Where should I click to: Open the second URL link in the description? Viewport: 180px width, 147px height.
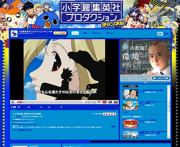[25, 124]
